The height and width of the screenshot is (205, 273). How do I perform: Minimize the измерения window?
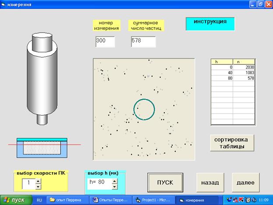(x=253, y=4)
